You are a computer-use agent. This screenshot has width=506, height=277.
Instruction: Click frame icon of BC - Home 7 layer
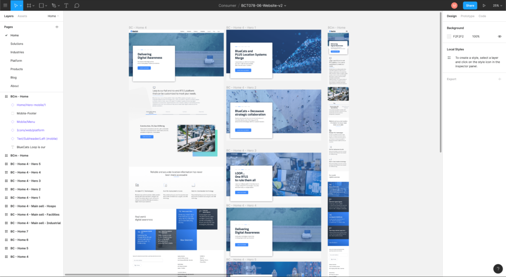click(x=6, y=232)
